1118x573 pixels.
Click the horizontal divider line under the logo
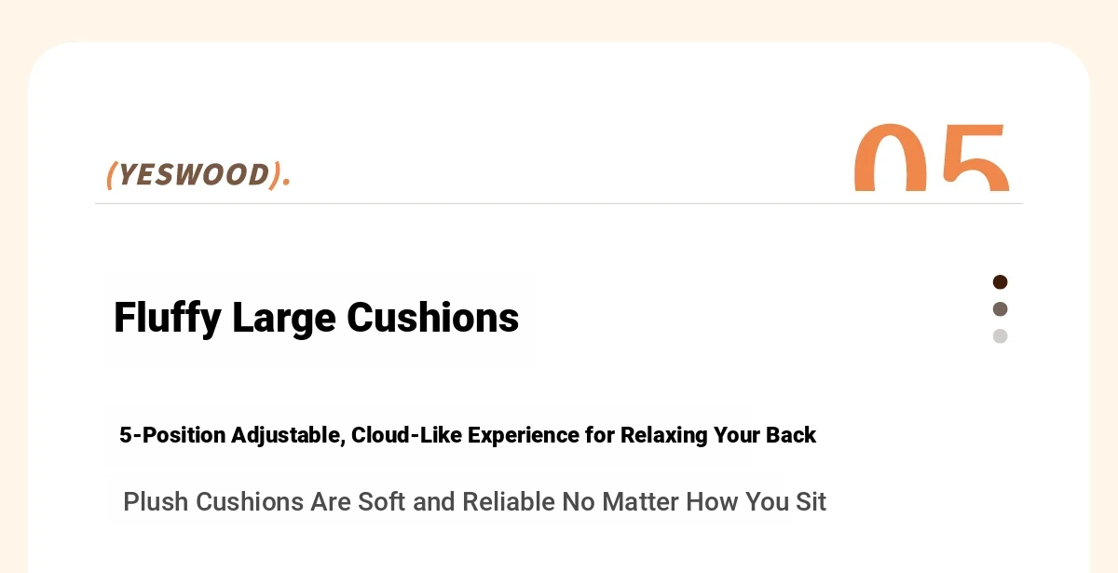pyautogui.click(x=559, y=203)
